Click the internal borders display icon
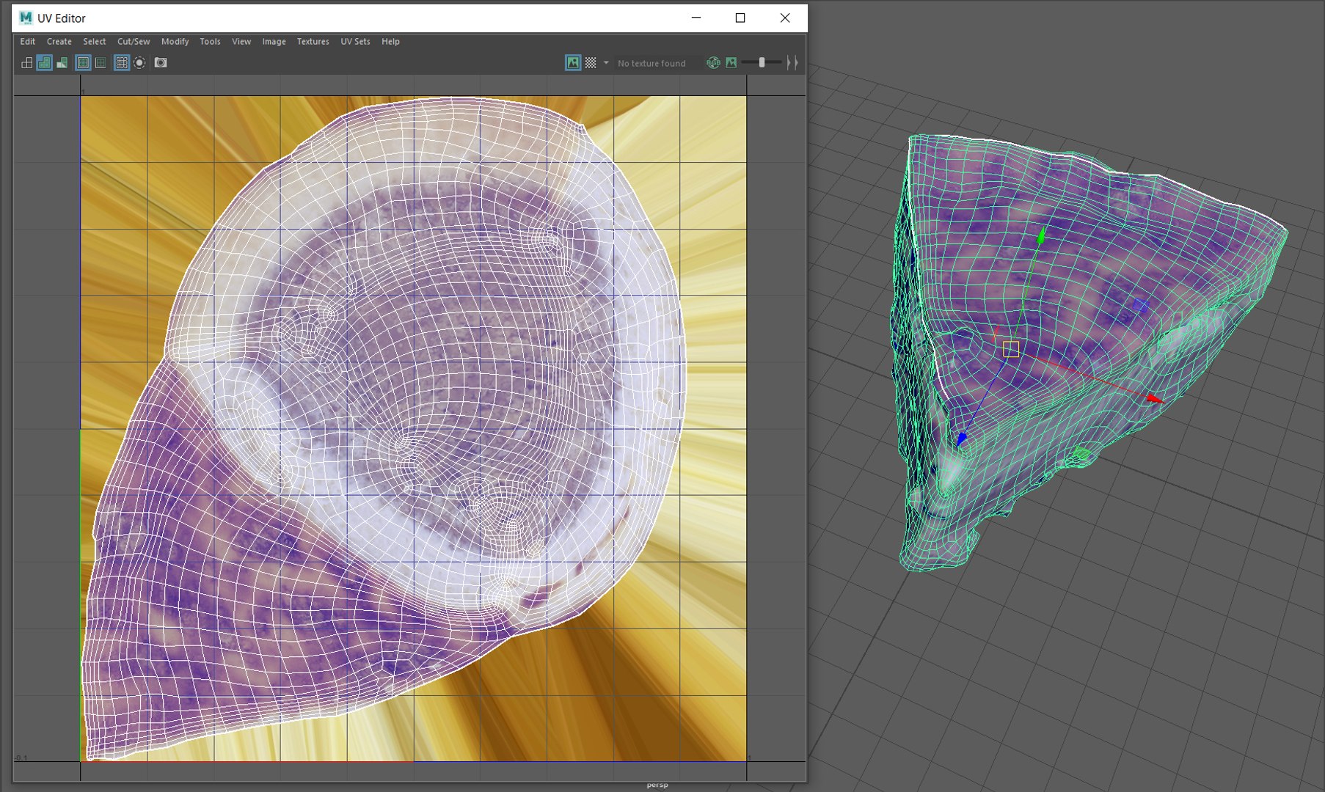This screenshot has height=792, width=1325. [101, 63]
